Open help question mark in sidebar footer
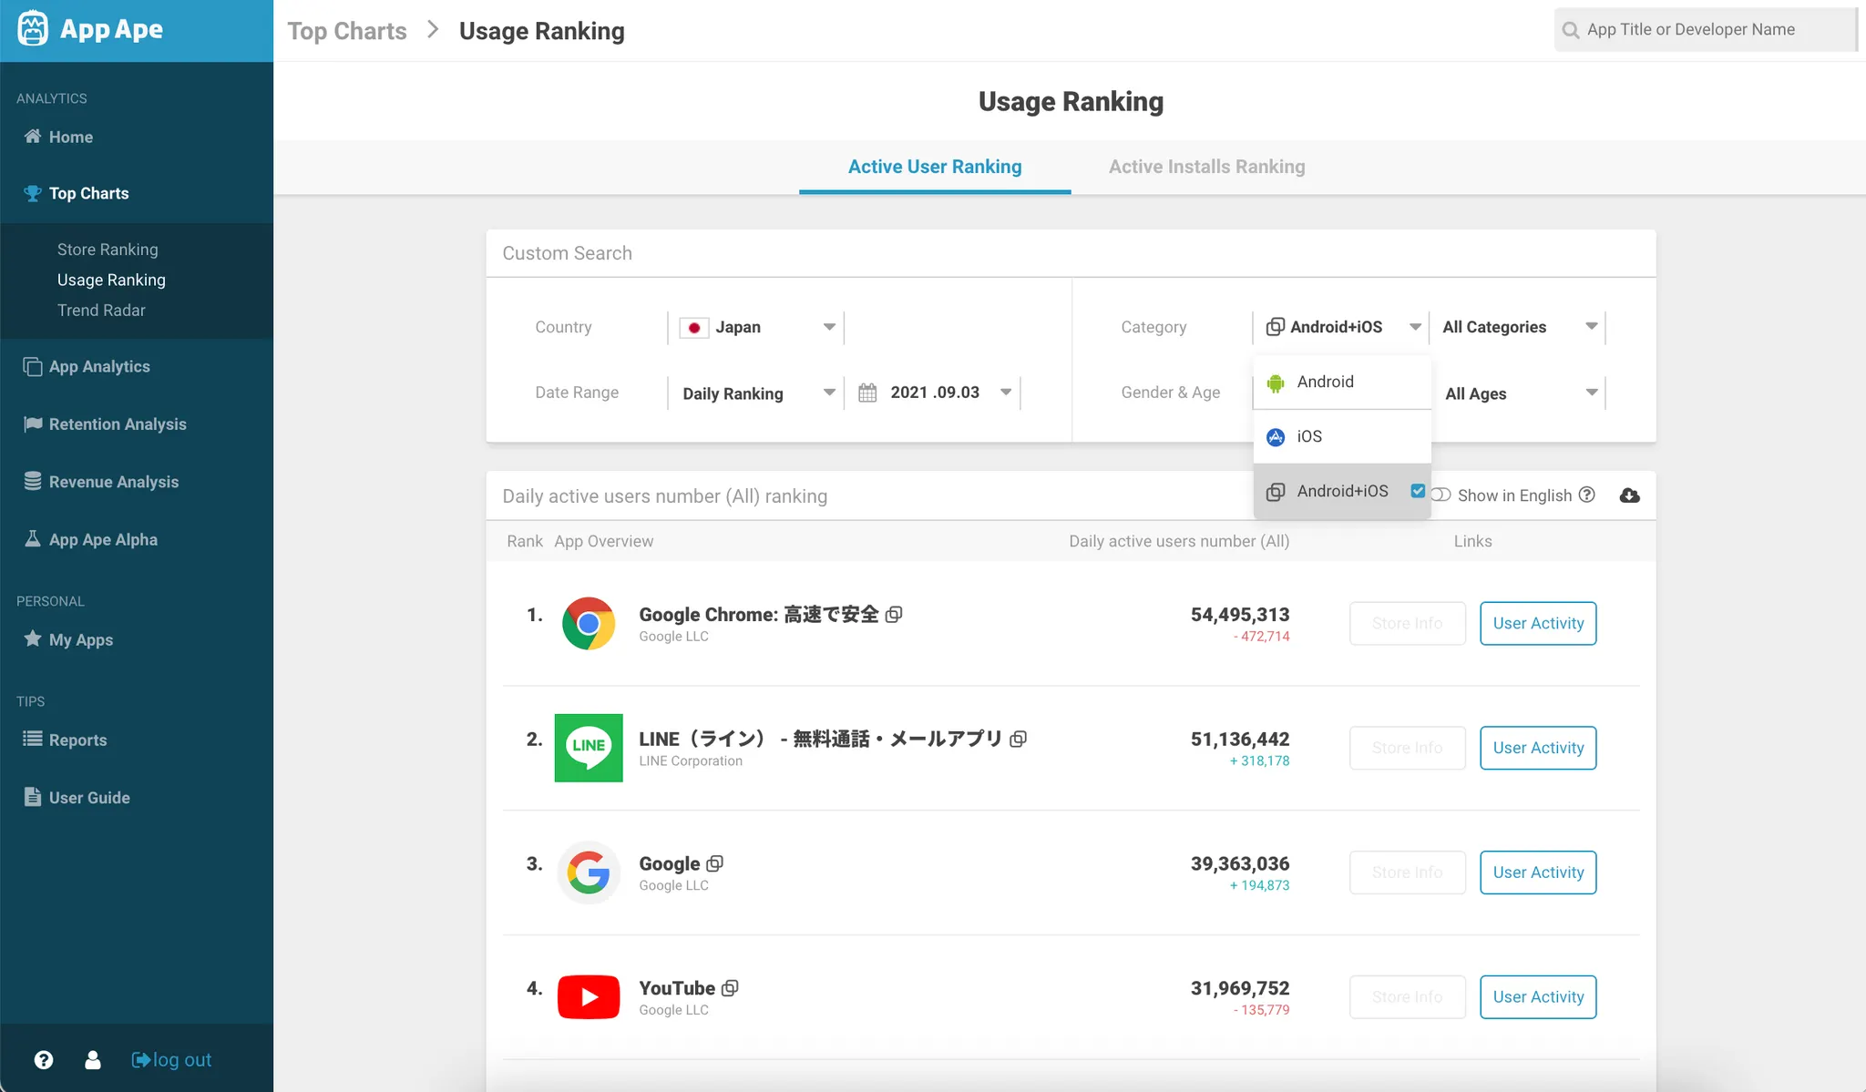This screenshot has width=1866, height=1092. coord(44,1060)
